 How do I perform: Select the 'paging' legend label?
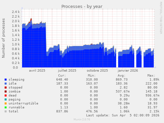click(x=15, y=99)
